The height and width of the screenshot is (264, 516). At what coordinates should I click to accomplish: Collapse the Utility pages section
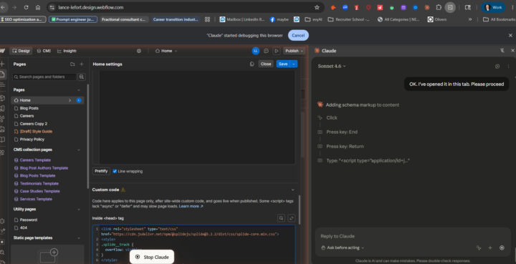pyautogui.click(x=79, y=210)
